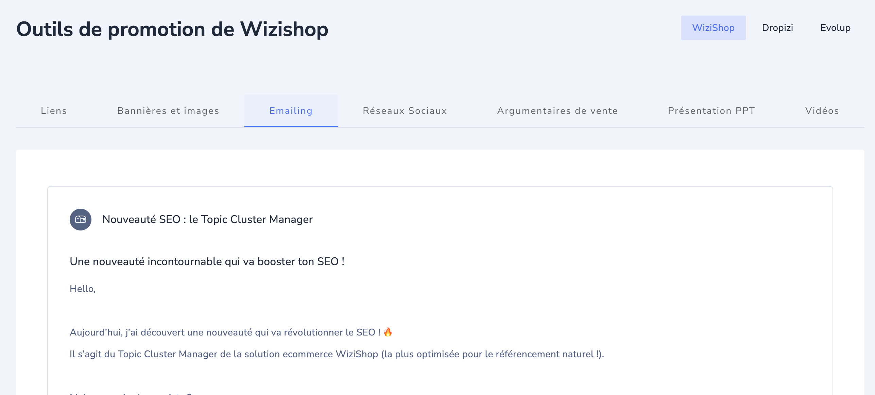Click the title 'Nouveauté SEO : le Topic Cluster Manager'

click(207, 220)
